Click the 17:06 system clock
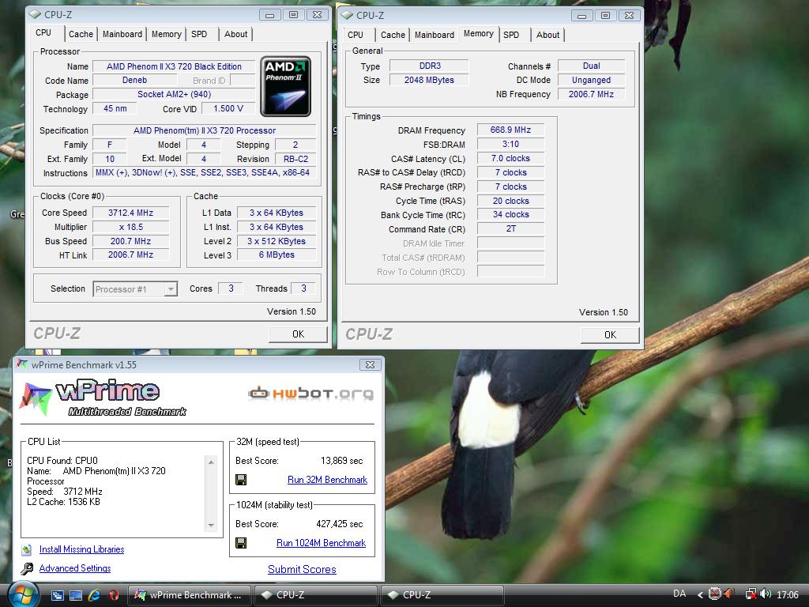This screenshot has height=607, width=809. (x=788, y=594)
